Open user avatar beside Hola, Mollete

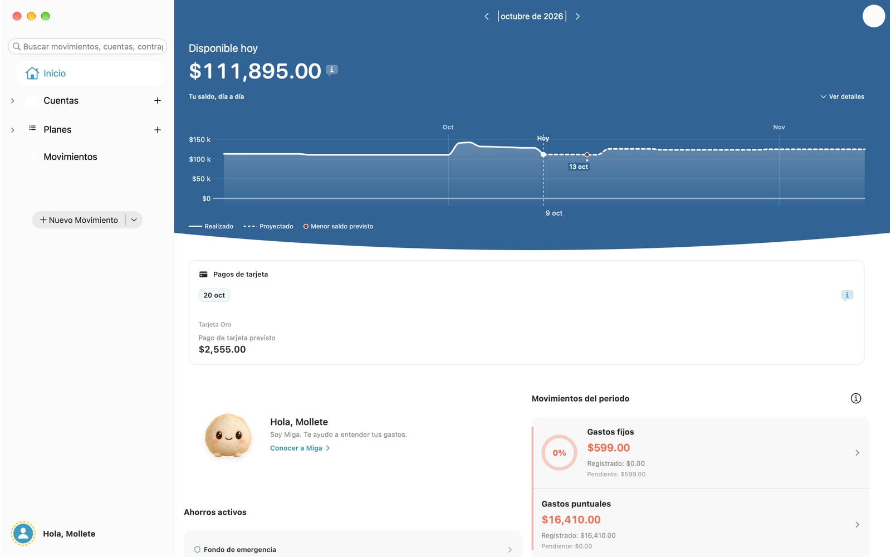click(23, 534)
